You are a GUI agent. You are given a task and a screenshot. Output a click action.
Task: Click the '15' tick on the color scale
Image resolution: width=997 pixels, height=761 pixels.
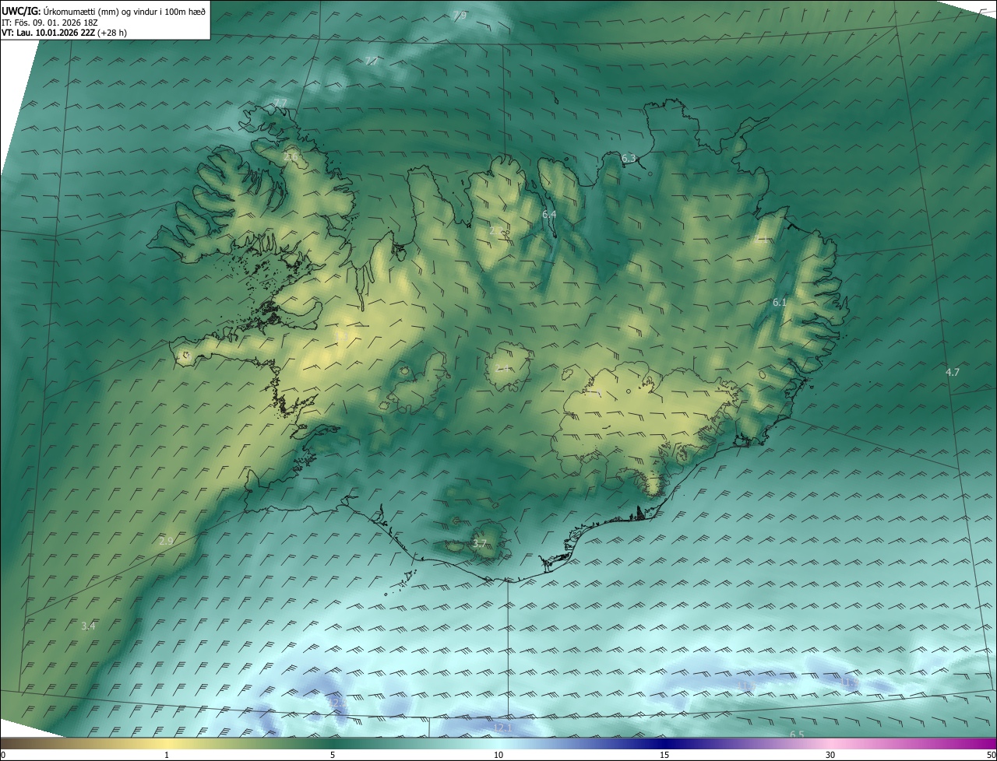click(x=664, y=755)
